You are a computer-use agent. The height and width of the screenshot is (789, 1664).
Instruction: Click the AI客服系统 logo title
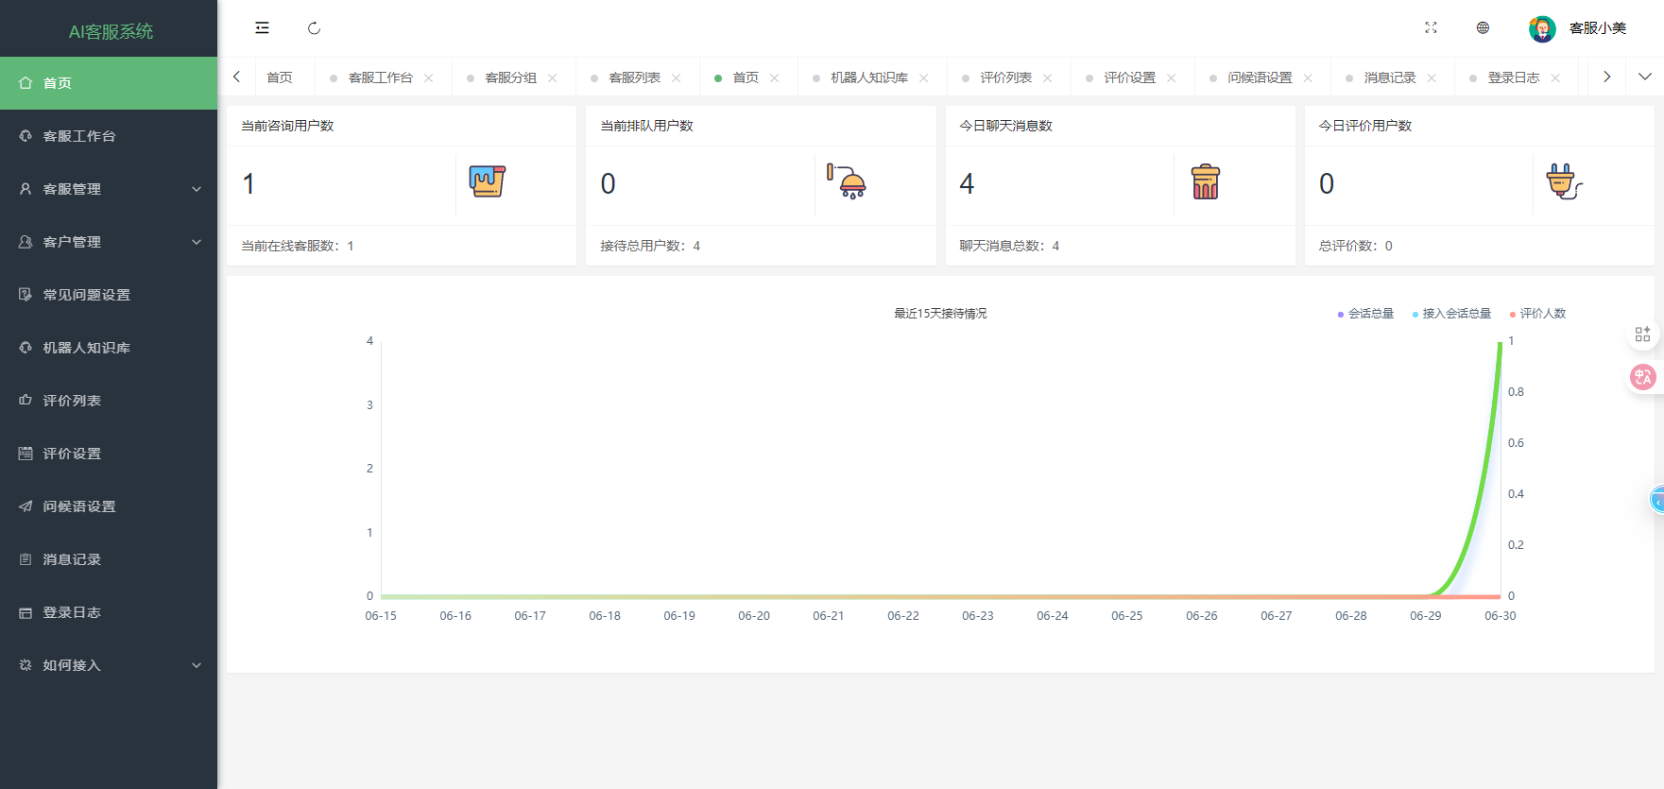[x=111, y=31]
